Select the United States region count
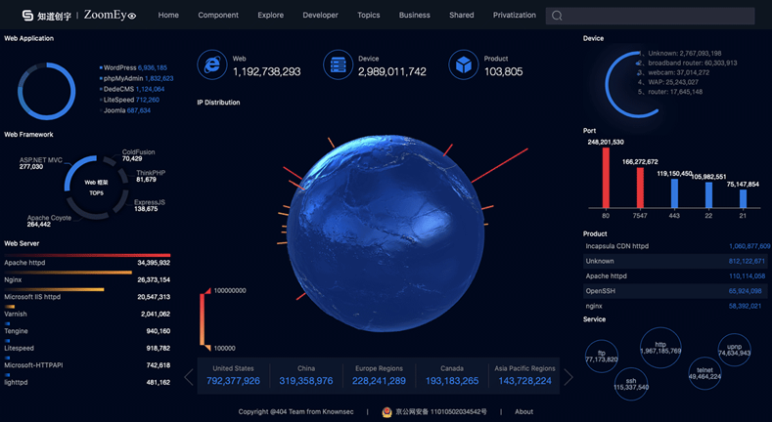772x422 pixels. [x=233, y=381]
